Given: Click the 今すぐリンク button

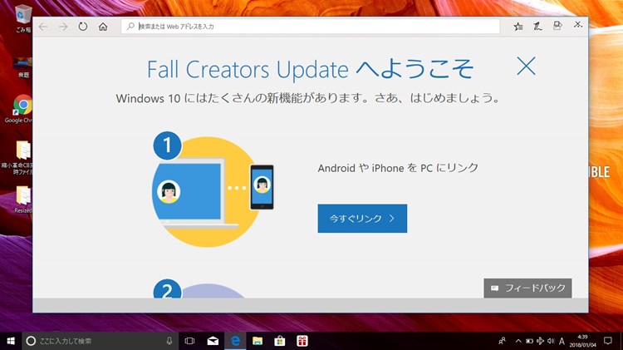Looking at the screenshot, I should 362,219.
